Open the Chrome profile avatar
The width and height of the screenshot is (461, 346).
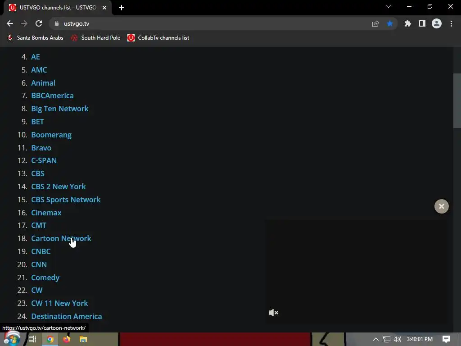(437, 23)
